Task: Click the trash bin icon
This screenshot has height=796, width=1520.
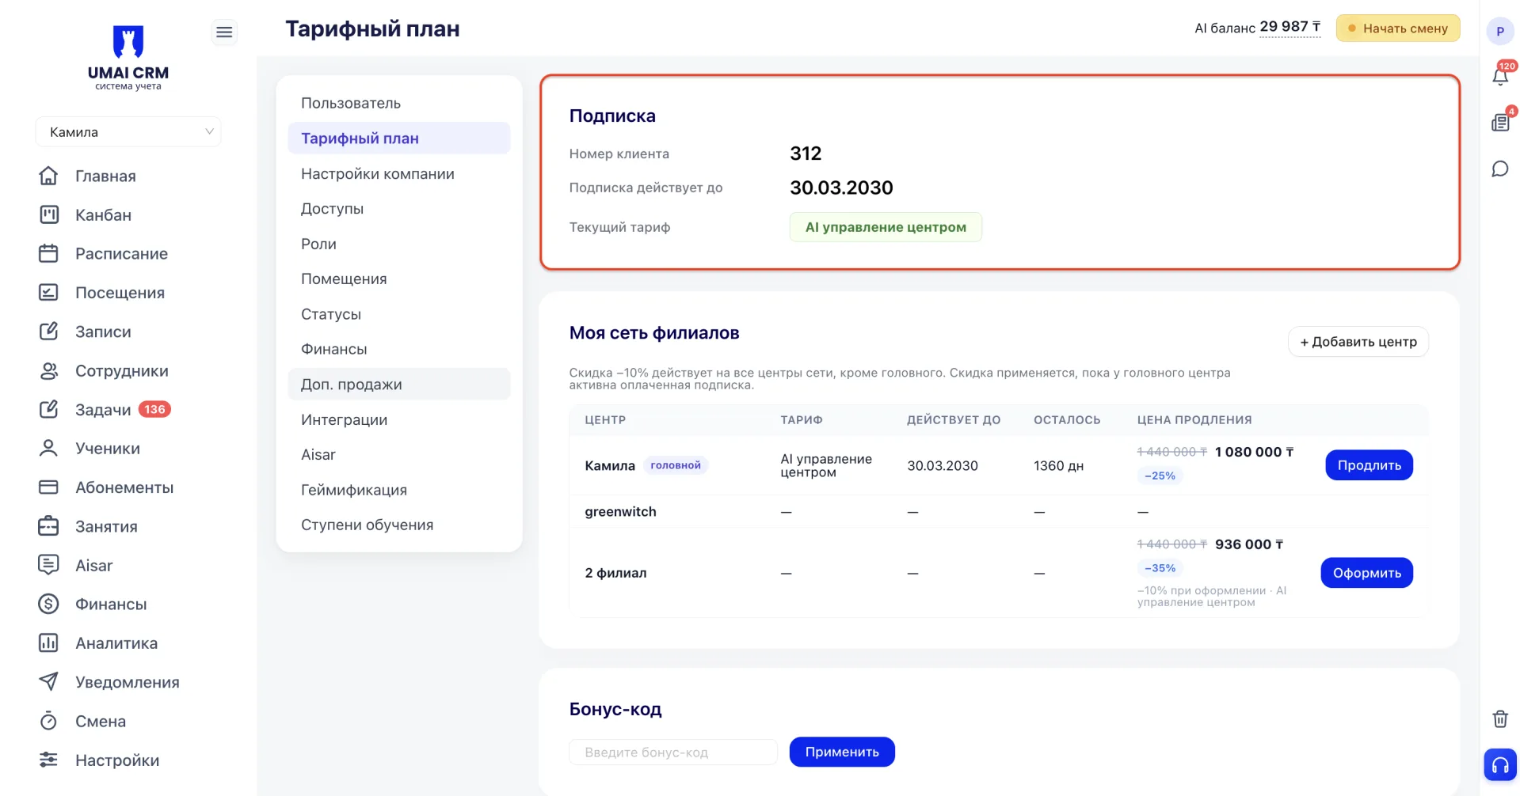Action: [x=1500, y=718]
